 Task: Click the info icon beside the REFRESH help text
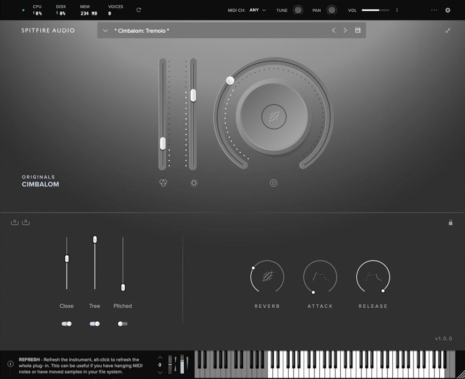point(10,363)
